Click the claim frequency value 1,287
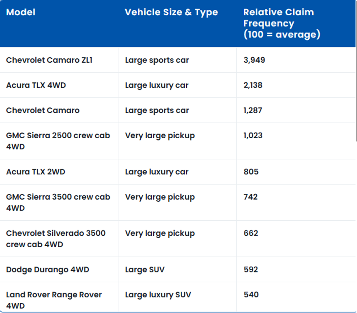This screenshot has width=357, height=313. (x=252, y=111)
